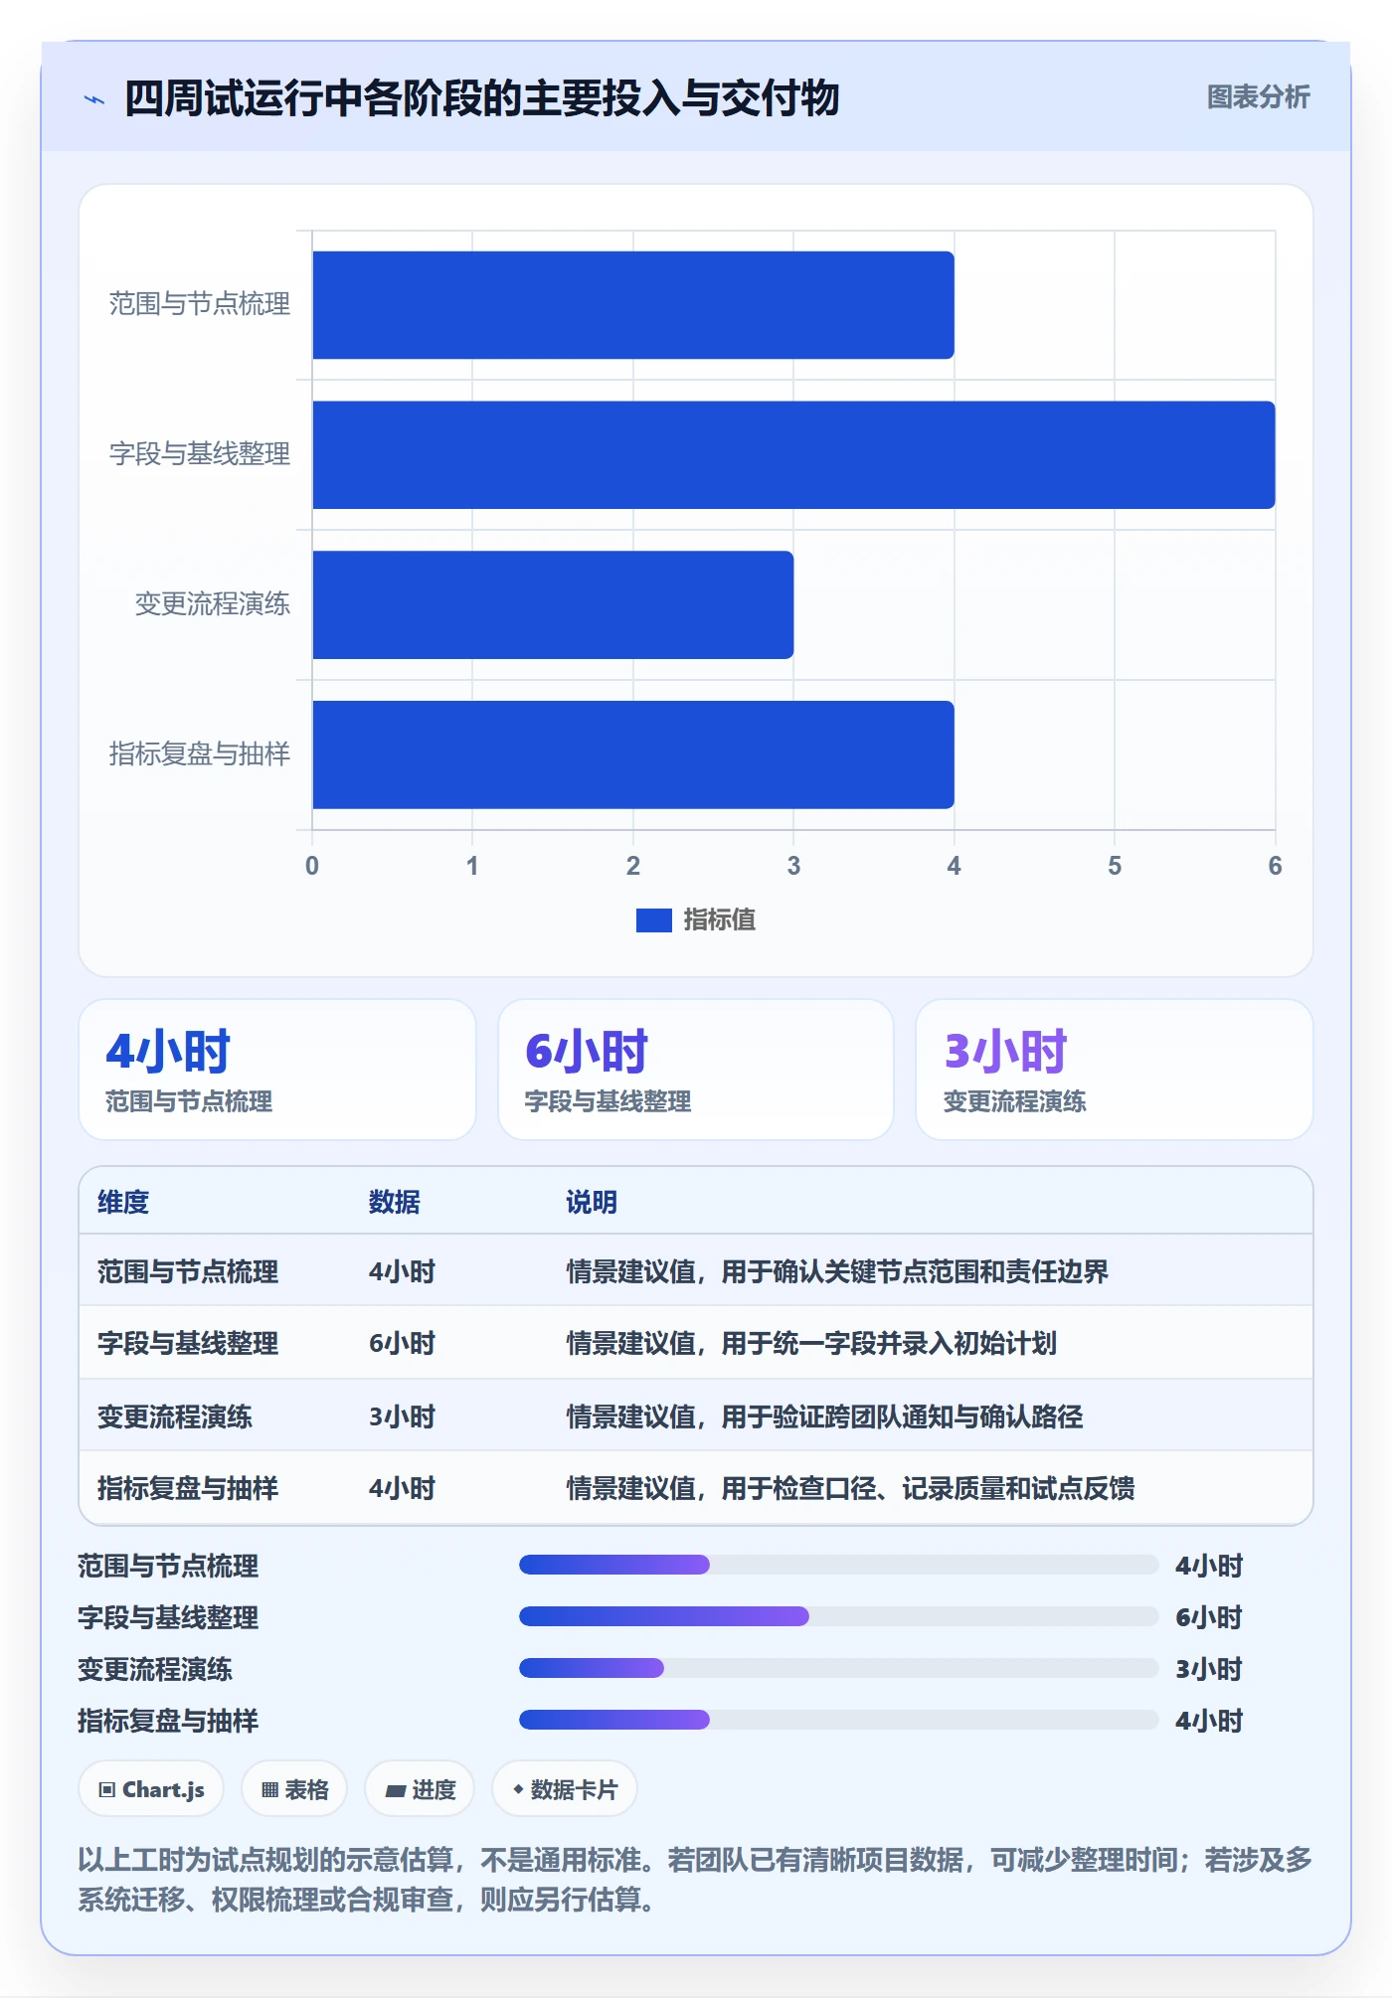The width and height of the screenshot is (1392, 1998).
Task: Click the description about 跨团队通知与确认路径
Action: (825, 1416)
